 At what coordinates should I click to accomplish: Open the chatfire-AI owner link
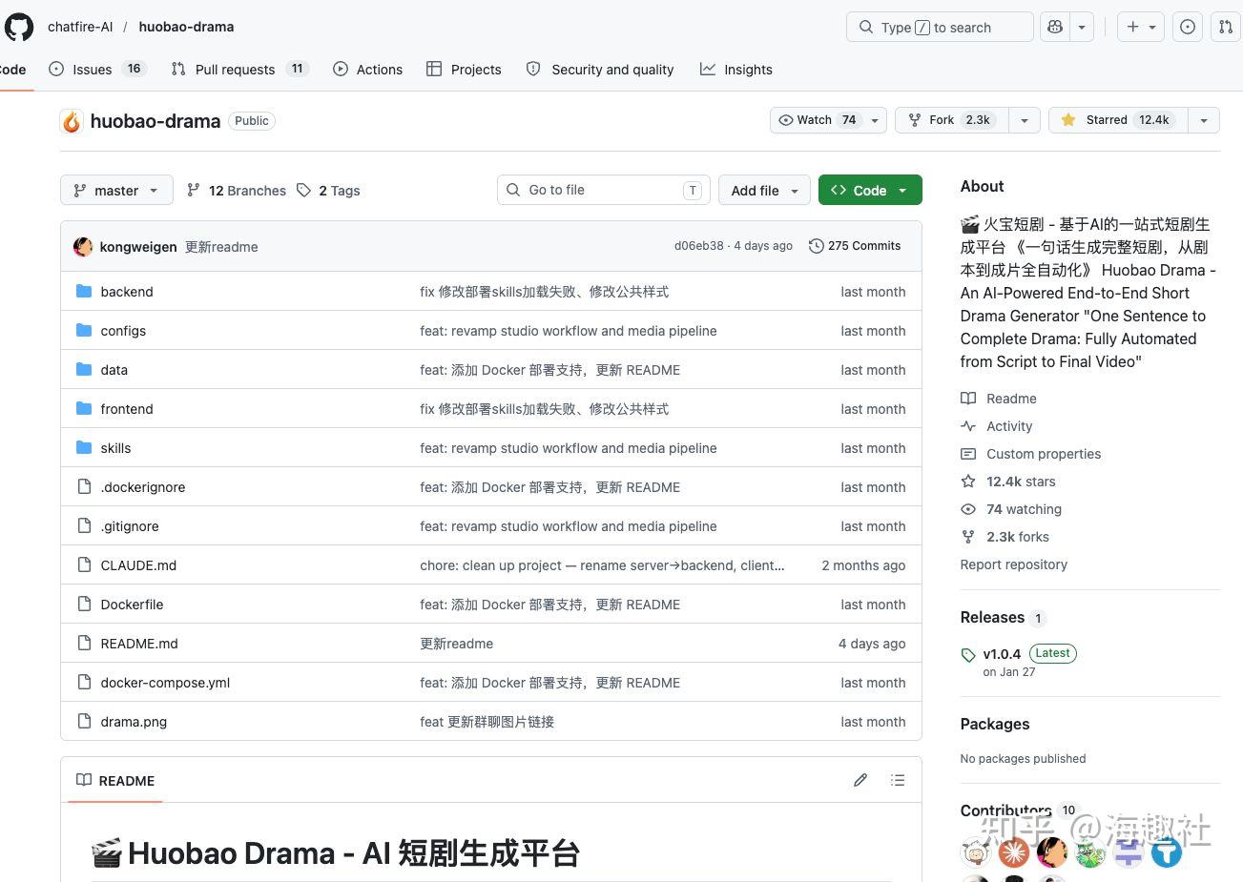coord(80,27)
